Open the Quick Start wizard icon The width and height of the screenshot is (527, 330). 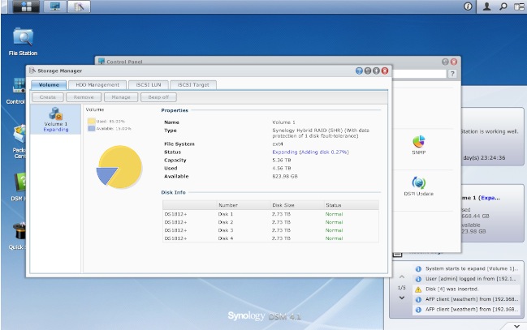[17, 236]
